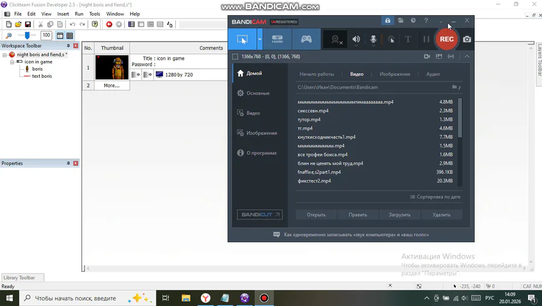Click the Undo arrow in Fusion toolbar
The width and height of the screenshot is (542, 306).
72,24
